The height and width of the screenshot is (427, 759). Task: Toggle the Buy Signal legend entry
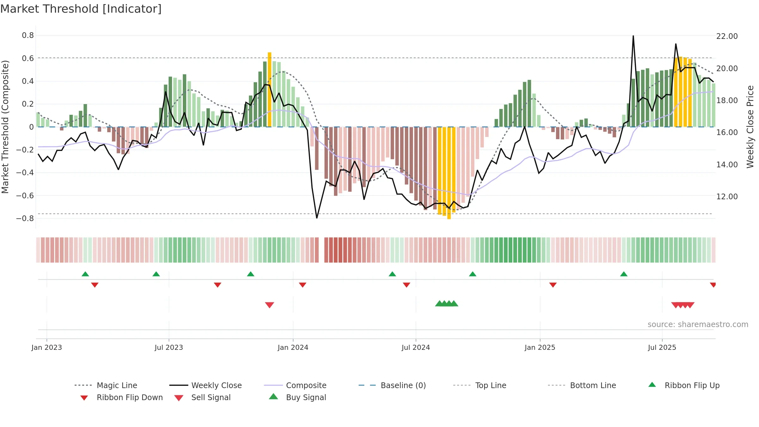pos(297,397)
